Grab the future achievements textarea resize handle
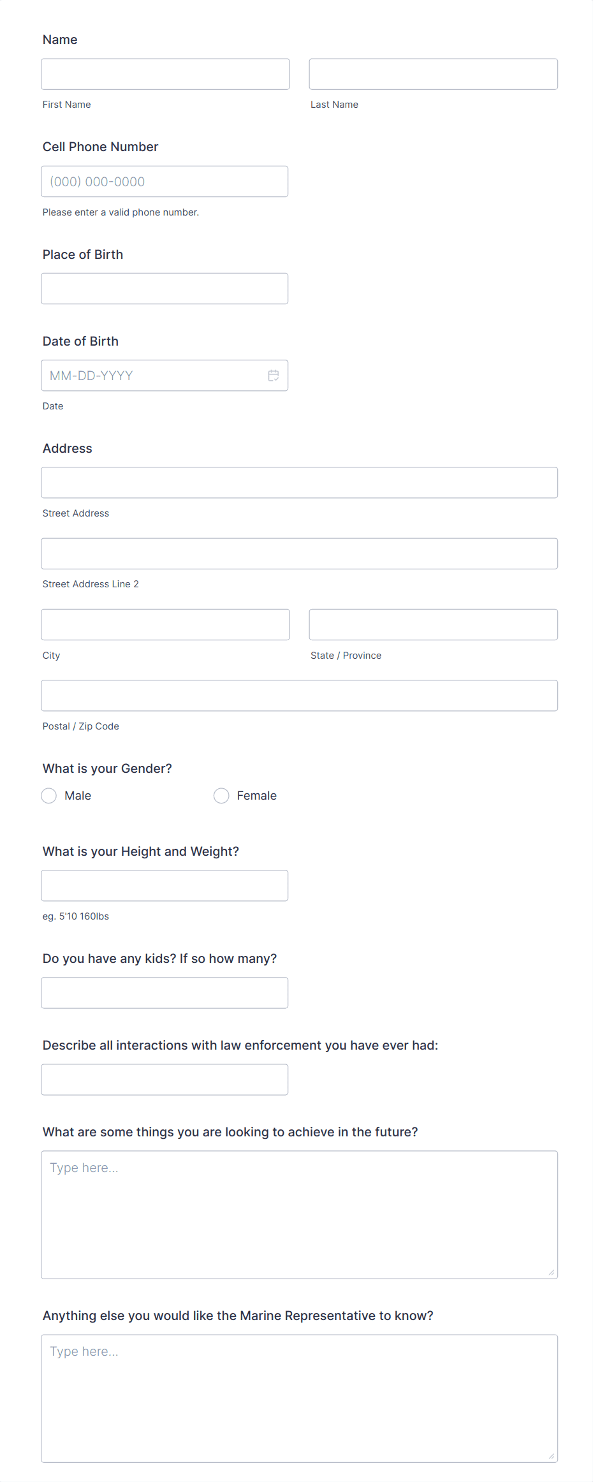593x1482 pixels. tap(552, 1273)
